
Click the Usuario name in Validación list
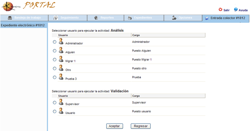click(x=70, y=113)
